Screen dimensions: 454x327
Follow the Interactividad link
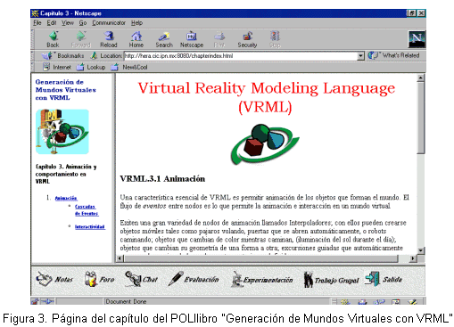90,227
